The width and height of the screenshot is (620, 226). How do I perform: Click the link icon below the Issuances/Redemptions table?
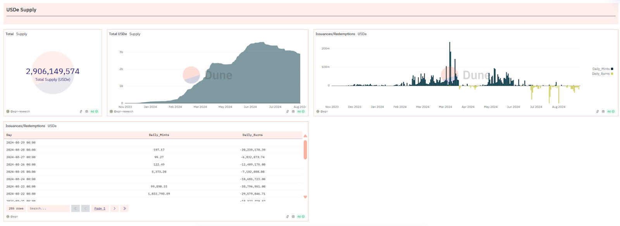288,216
